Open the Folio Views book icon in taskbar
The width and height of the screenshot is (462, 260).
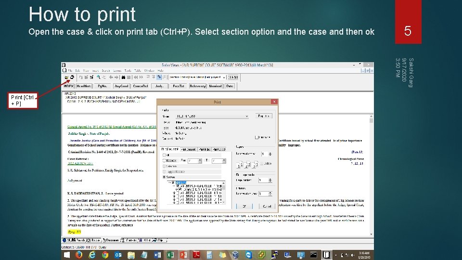click(x=326, y=255)
